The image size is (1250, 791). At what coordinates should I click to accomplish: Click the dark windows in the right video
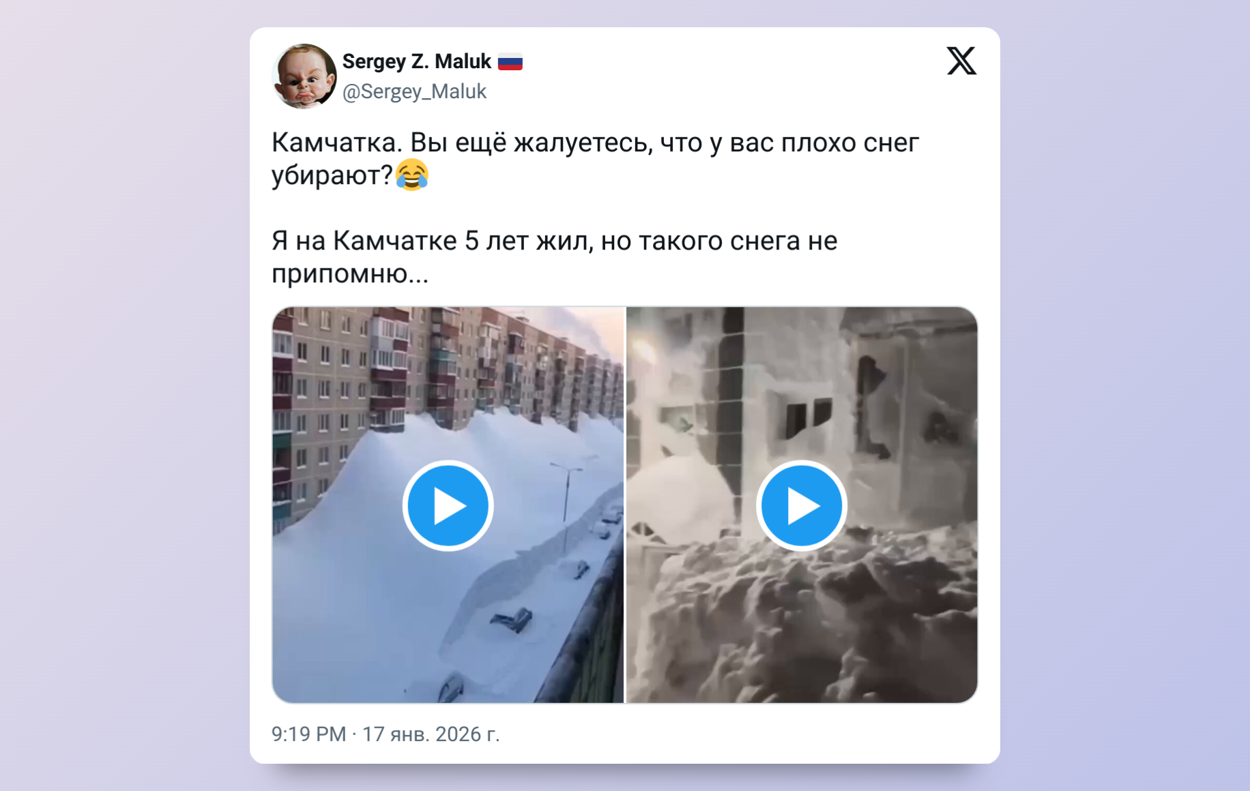807,416
